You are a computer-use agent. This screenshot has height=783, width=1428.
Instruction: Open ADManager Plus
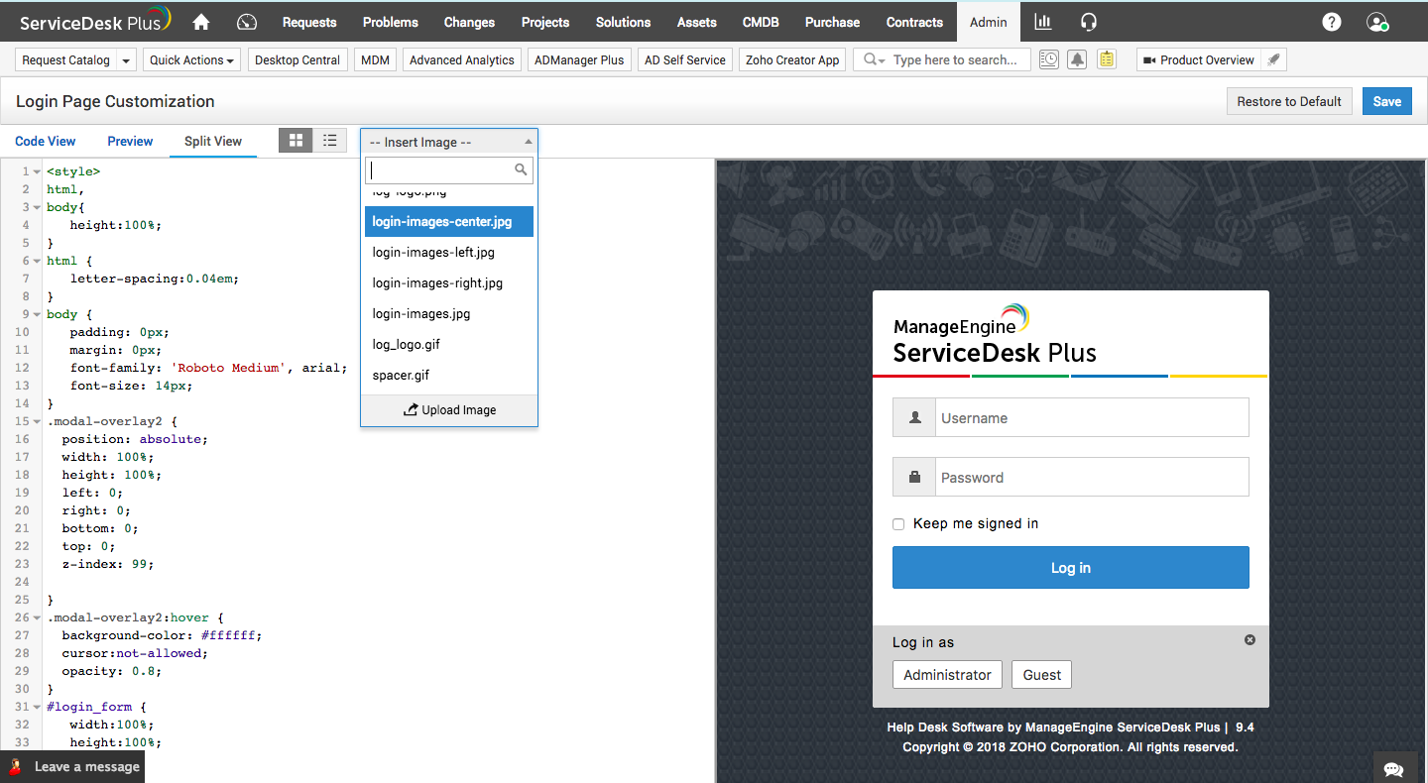[x=579, y=59]
